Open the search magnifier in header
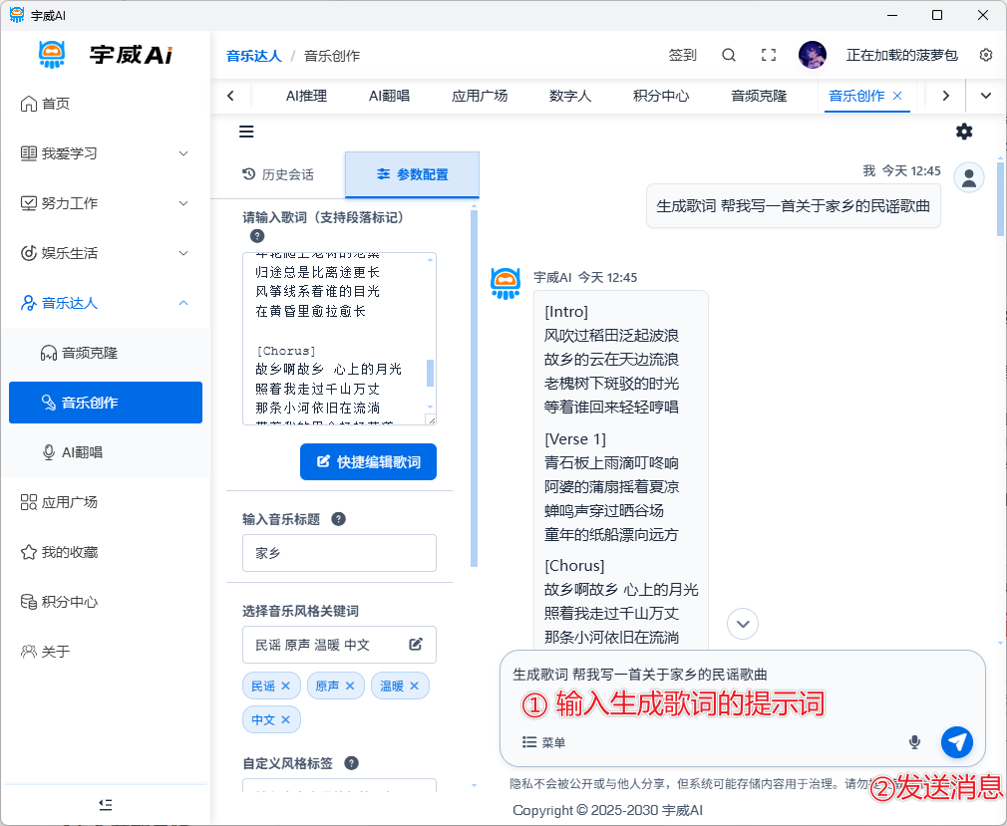 [x=729, y=55]
